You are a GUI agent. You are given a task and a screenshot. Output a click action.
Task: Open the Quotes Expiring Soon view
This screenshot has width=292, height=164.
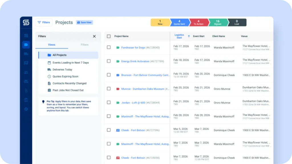[x=66, y=76]
